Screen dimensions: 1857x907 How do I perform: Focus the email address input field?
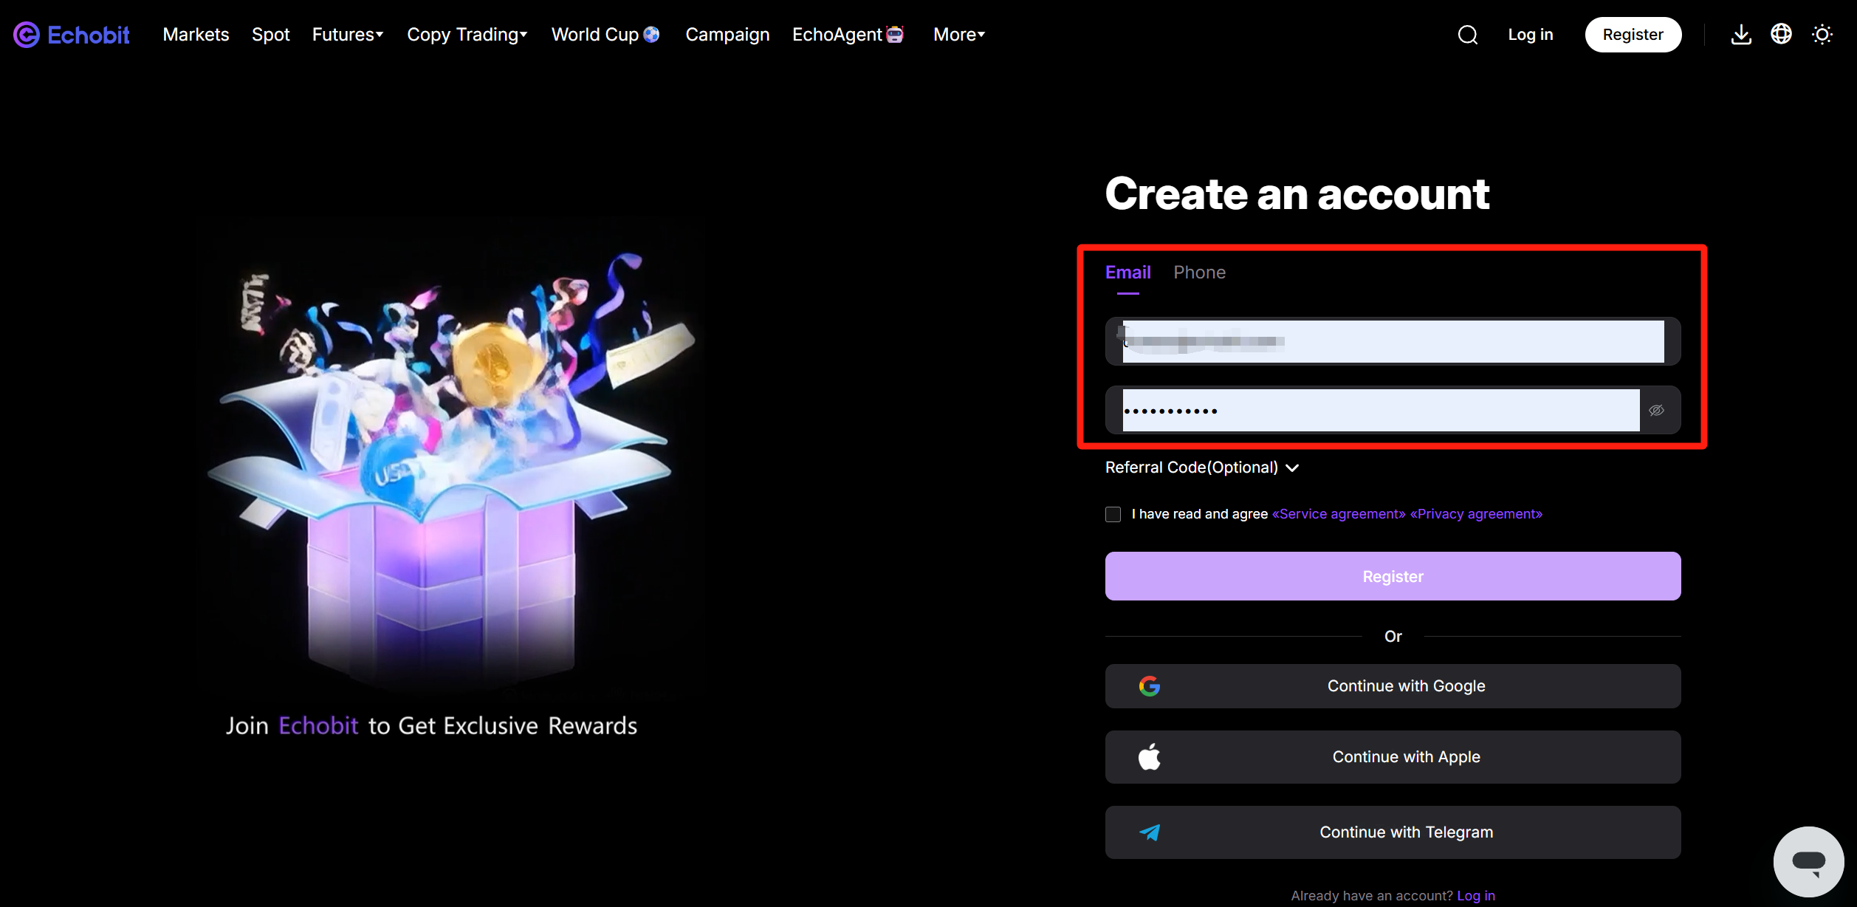point(1393,341)
